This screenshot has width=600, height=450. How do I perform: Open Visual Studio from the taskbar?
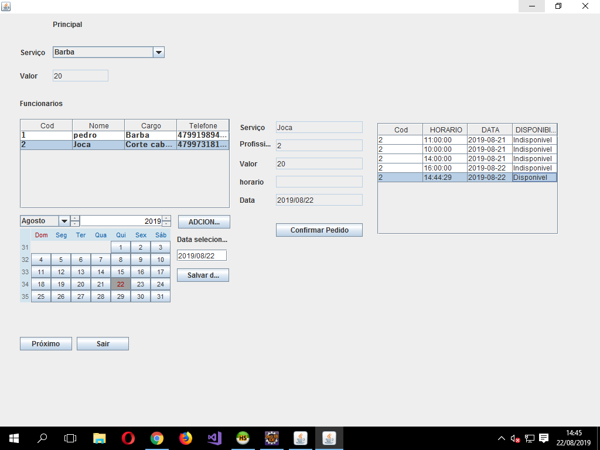[x=214, y=438]
